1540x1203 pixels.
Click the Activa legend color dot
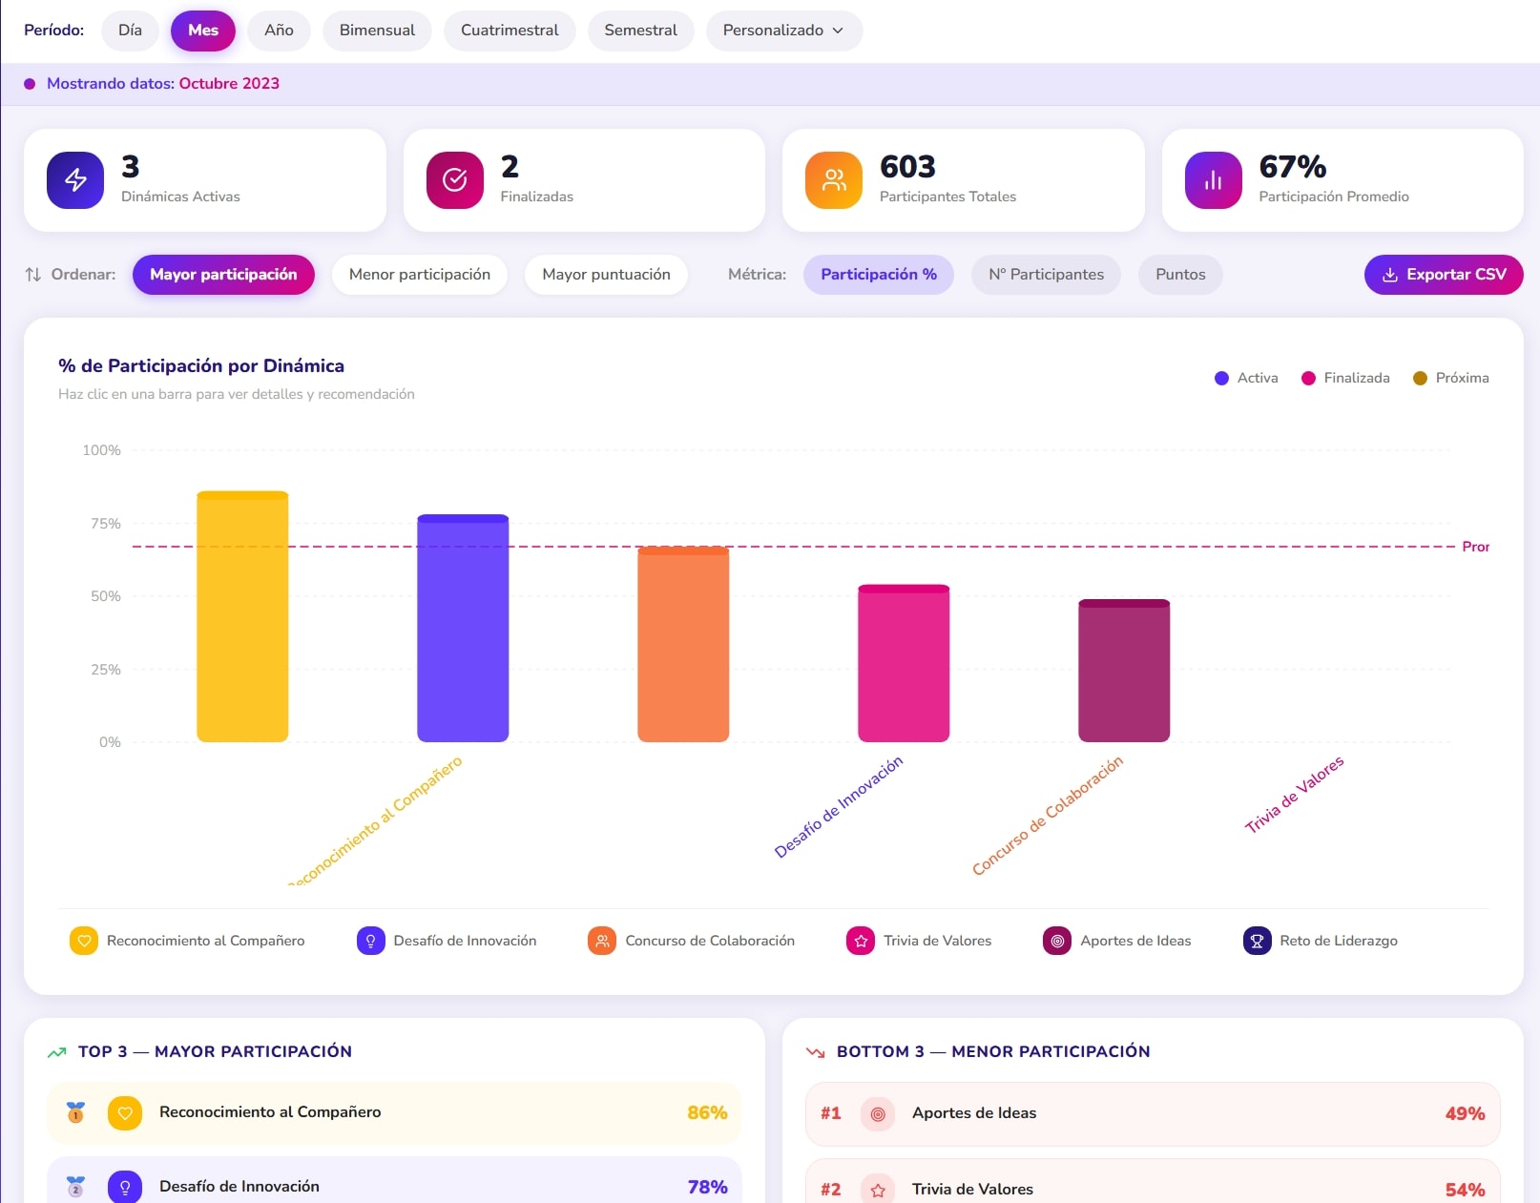(1221, 379)
